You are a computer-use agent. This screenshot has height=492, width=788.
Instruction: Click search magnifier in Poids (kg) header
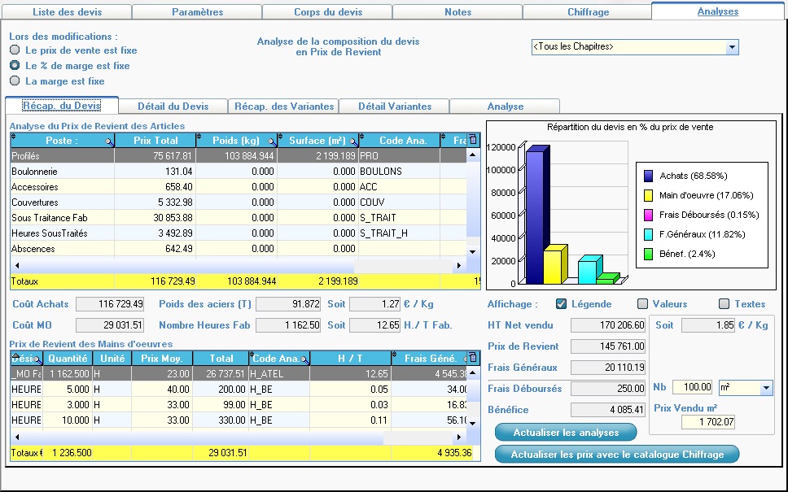(x=273, y=142)
